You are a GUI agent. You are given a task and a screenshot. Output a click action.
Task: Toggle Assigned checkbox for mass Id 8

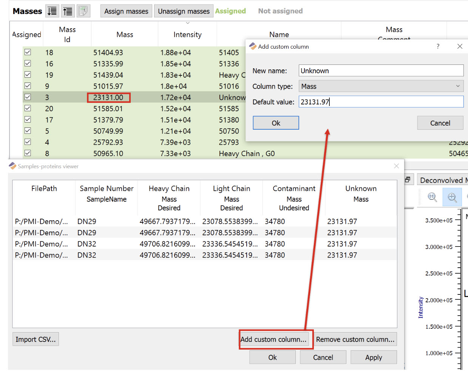click(28, 153)
